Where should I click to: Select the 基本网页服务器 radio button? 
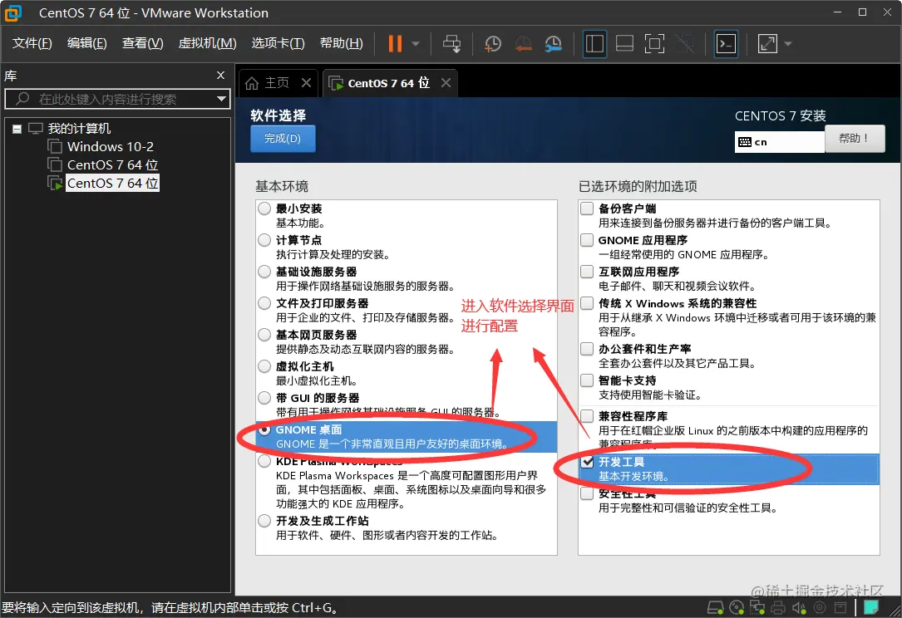(x=264, y=335)
